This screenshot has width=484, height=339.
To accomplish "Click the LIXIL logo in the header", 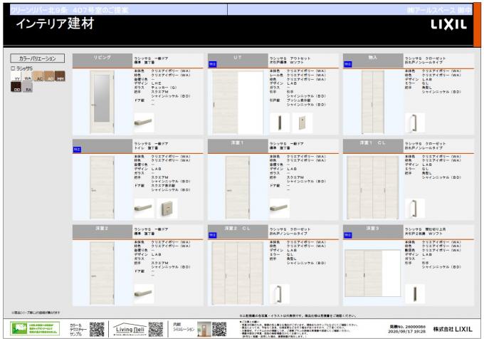I will click(448, 25).
